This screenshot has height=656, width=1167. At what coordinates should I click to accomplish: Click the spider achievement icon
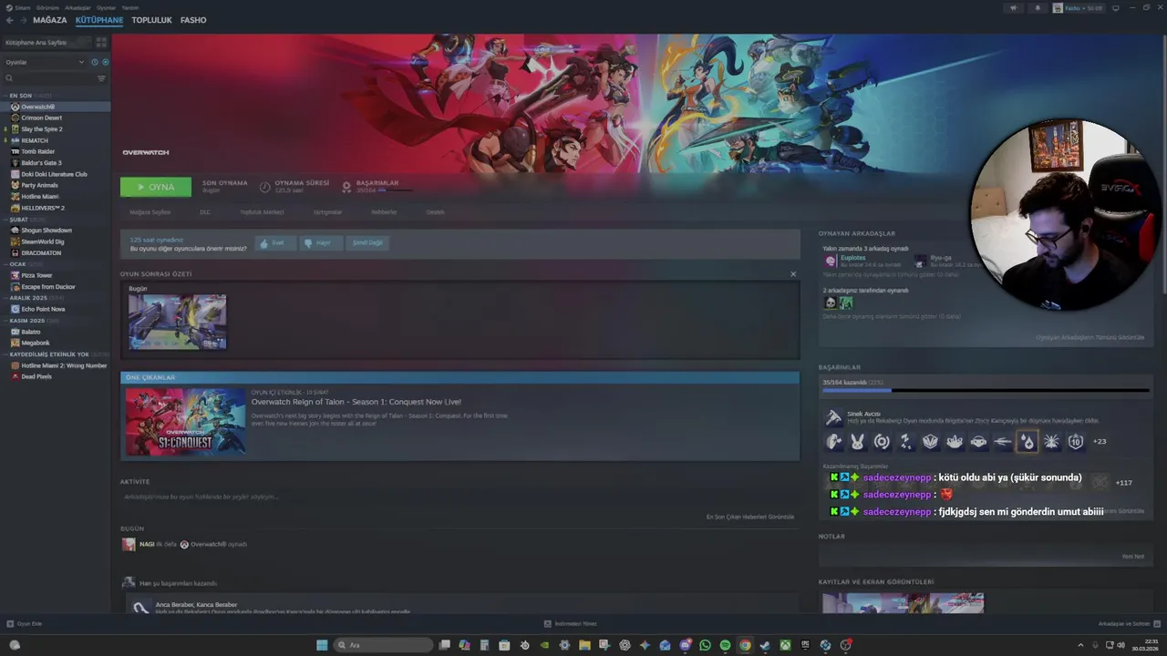point(1051,442)
